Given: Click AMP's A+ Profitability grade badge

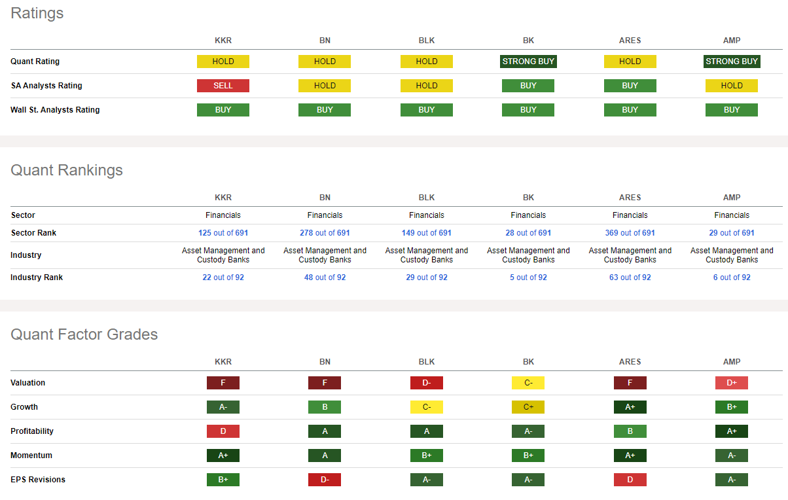Looking at the screenshot, I should [731, 431].
